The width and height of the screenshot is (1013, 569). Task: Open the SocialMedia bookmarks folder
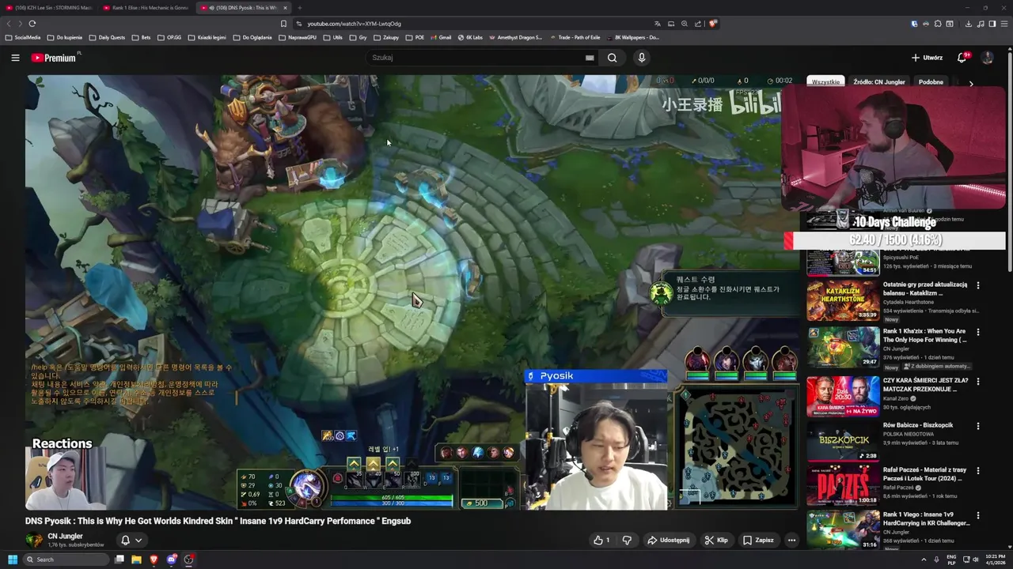pos(22,37)
